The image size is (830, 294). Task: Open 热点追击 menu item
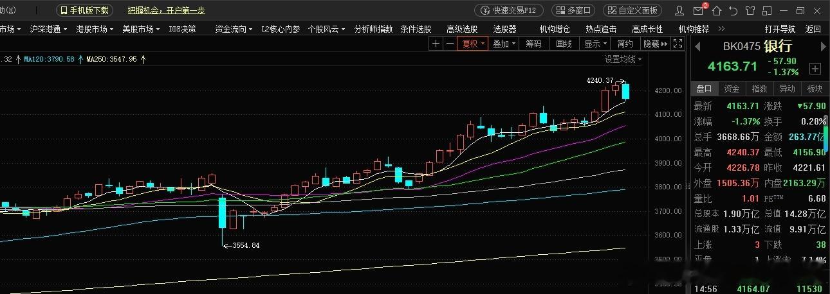(601, 29)
